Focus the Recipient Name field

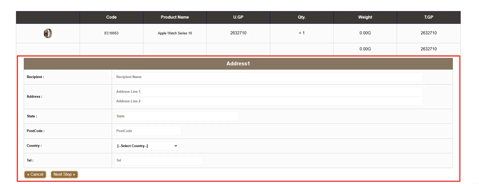268,77
